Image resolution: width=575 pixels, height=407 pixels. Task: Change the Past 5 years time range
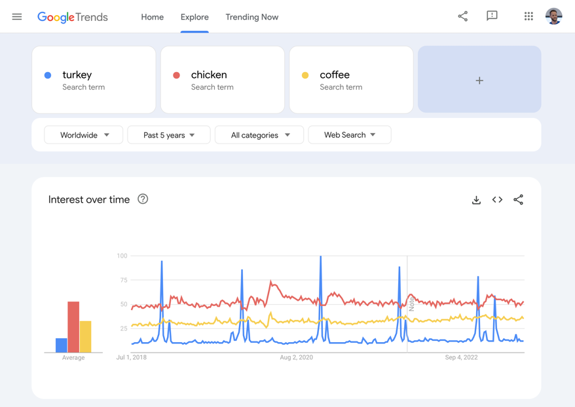click(168, 134)
